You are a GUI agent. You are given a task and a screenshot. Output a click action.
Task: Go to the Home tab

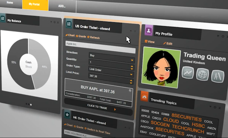point(10,3)
